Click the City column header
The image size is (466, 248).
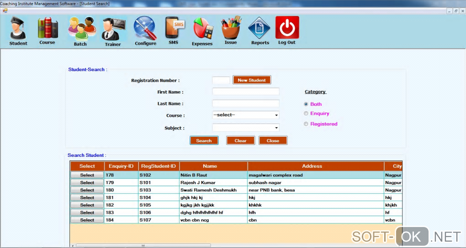[x=393, y=166]
